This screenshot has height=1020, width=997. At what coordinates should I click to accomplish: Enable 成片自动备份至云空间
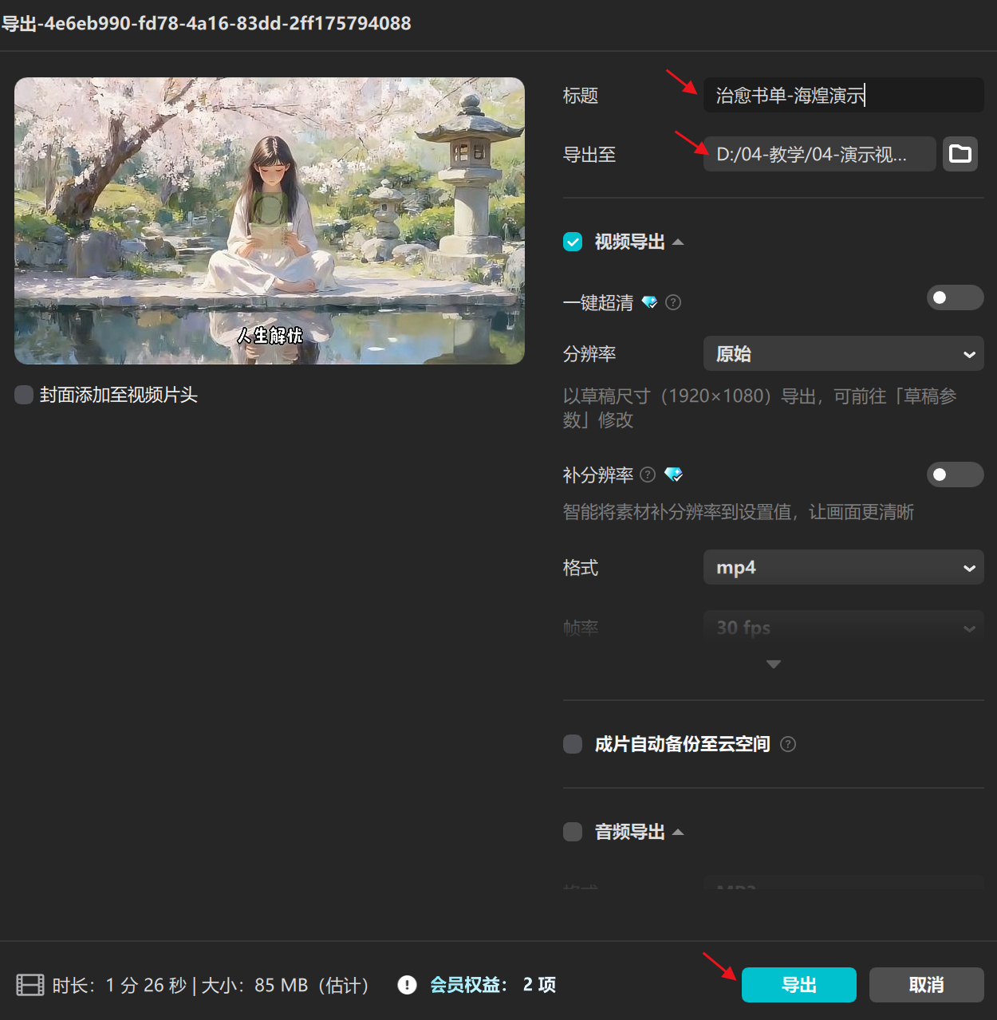pyautogui.click(x=572, y=744)
